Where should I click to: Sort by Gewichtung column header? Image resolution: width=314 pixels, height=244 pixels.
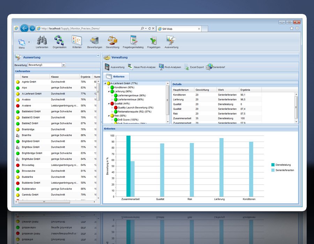pos(205,90)
